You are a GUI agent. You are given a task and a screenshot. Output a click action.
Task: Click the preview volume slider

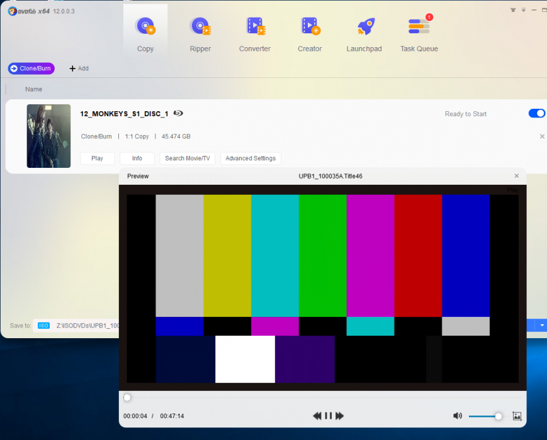(x=485, y=416)
